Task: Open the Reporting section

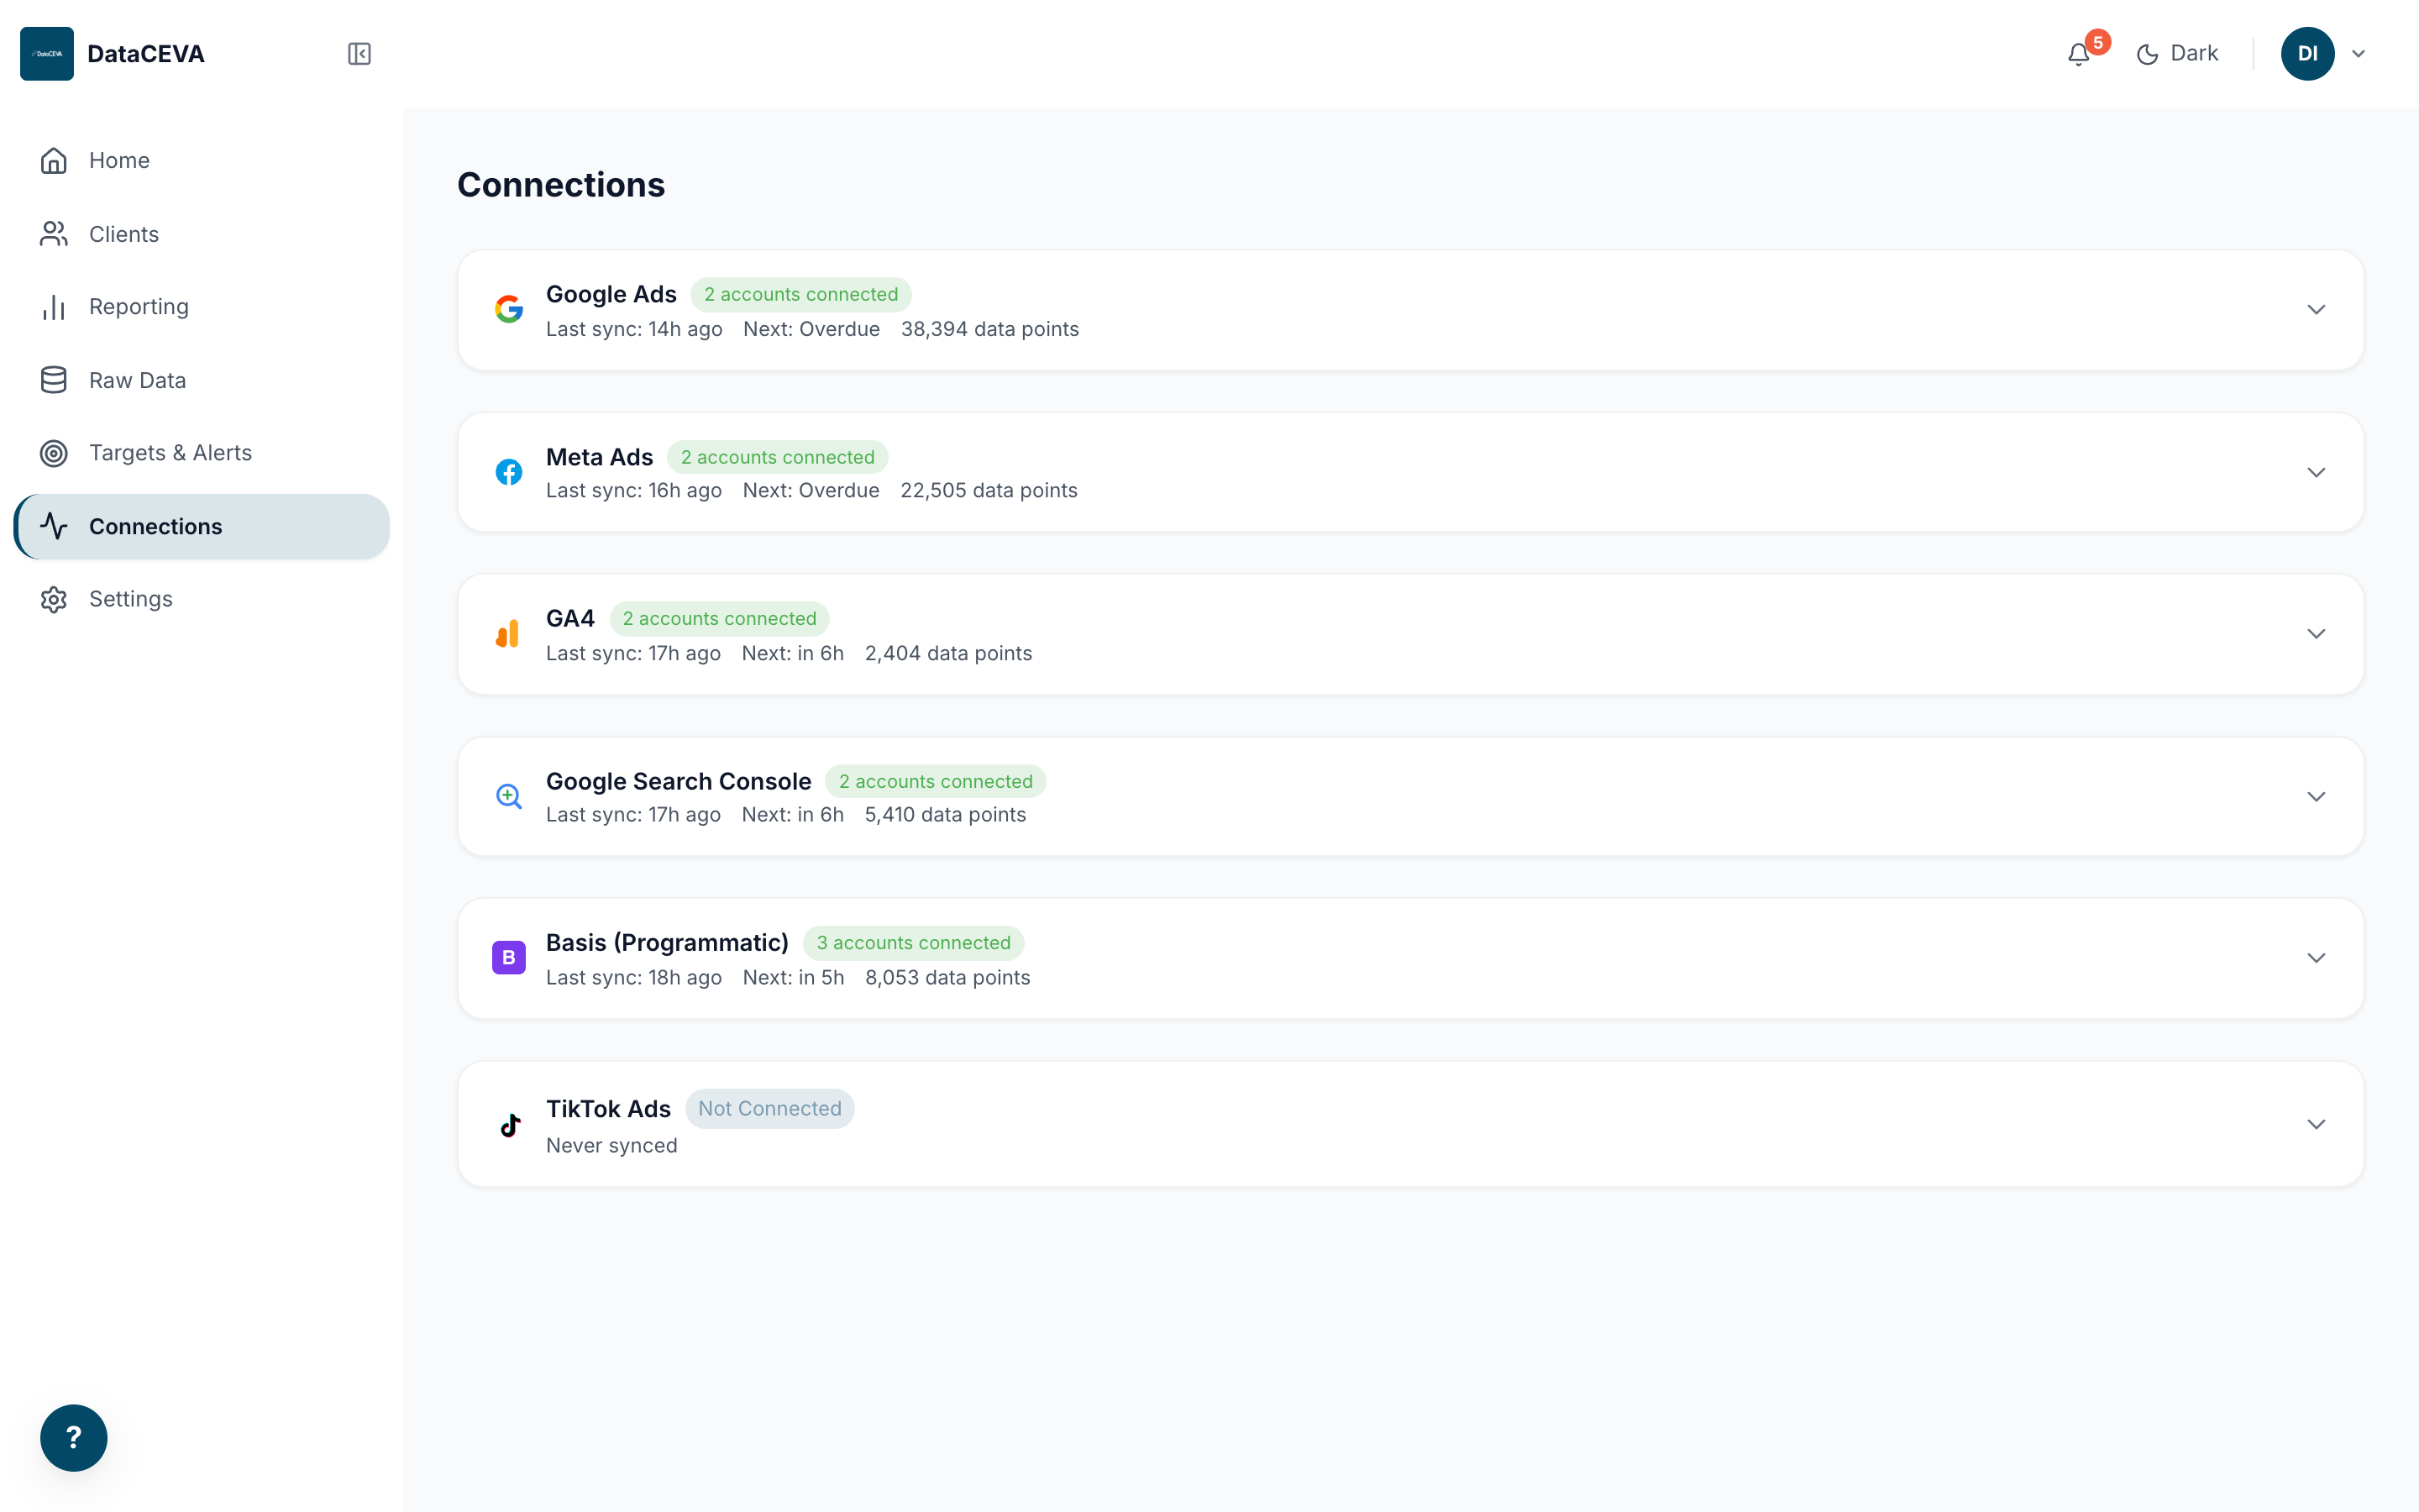Action: pos(202,307)
